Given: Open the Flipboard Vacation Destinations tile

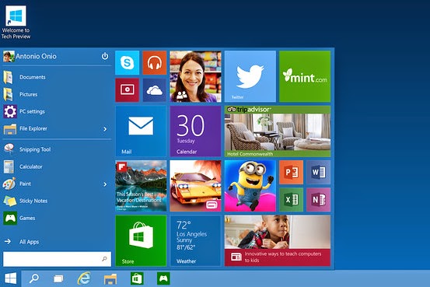Looking at the screenshot, I should click(141, 186).
